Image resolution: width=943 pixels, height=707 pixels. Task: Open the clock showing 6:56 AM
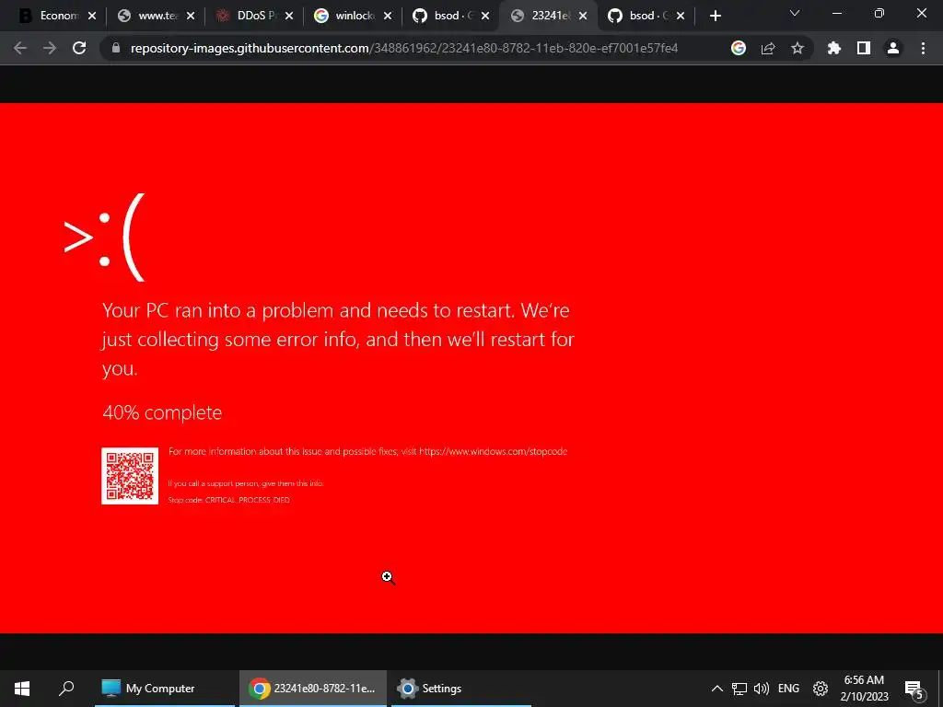(x=864, y=689)
